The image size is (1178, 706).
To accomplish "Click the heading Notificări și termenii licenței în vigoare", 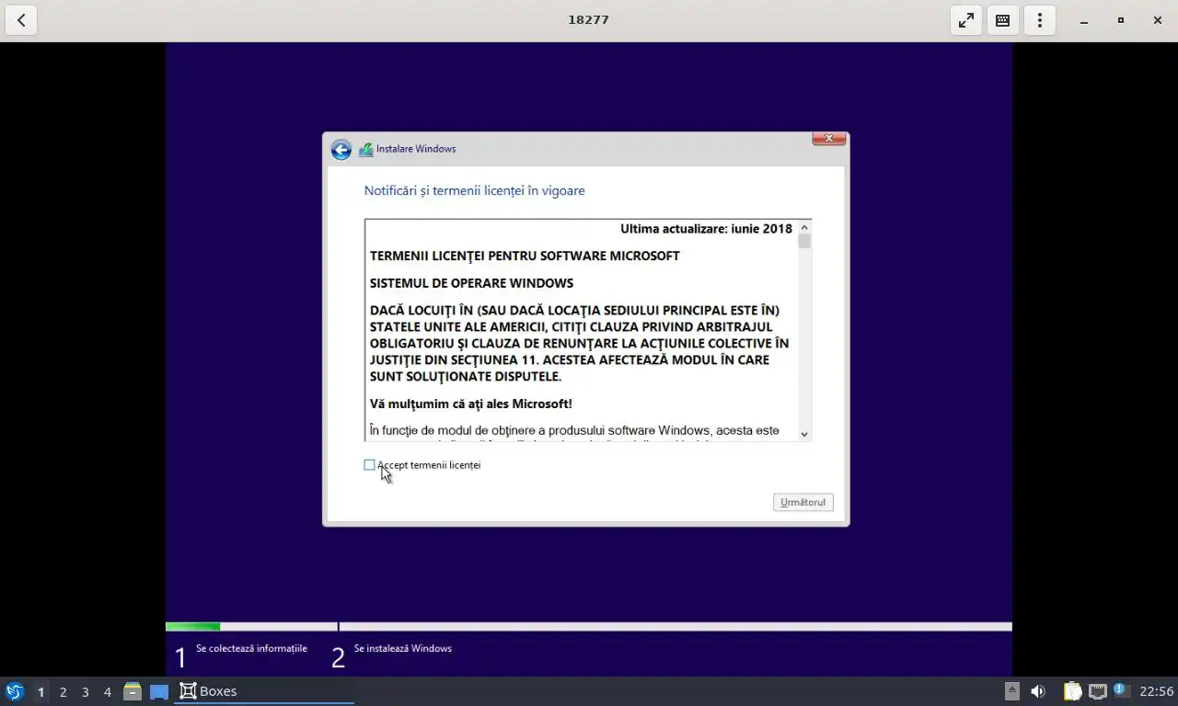I will pos(474,190).
